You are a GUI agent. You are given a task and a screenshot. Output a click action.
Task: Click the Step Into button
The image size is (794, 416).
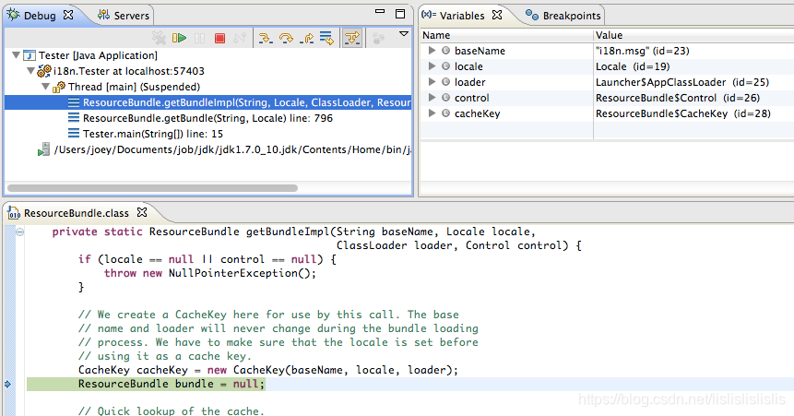click(266, 38)
